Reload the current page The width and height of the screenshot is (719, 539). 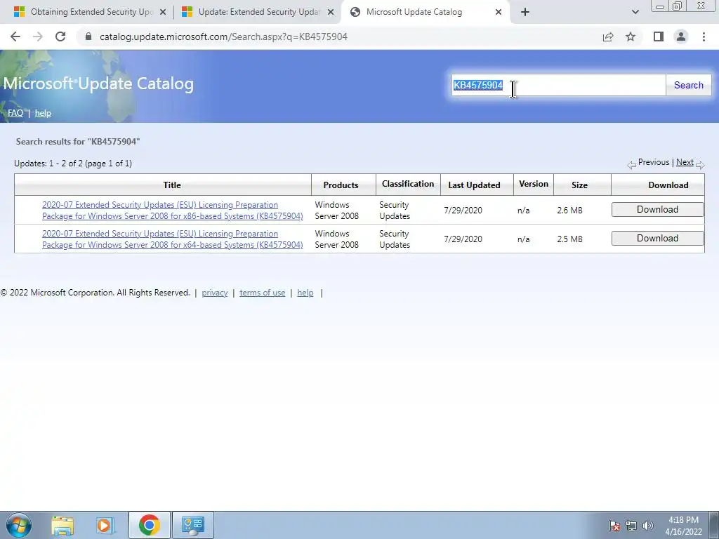[60, 36]
